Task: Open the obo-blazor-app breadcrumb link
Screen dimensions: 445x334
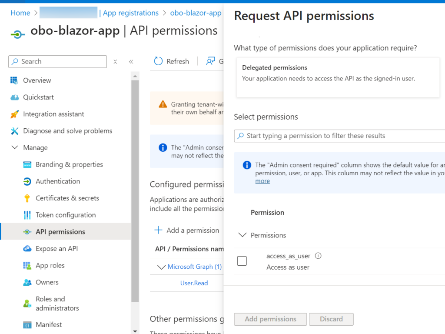Action: click(x=196, y=13)
